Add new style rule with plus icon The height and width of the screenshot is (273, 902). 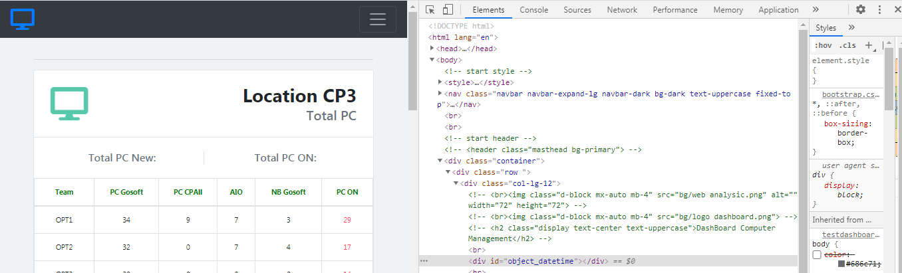click(x=868, y=45)
